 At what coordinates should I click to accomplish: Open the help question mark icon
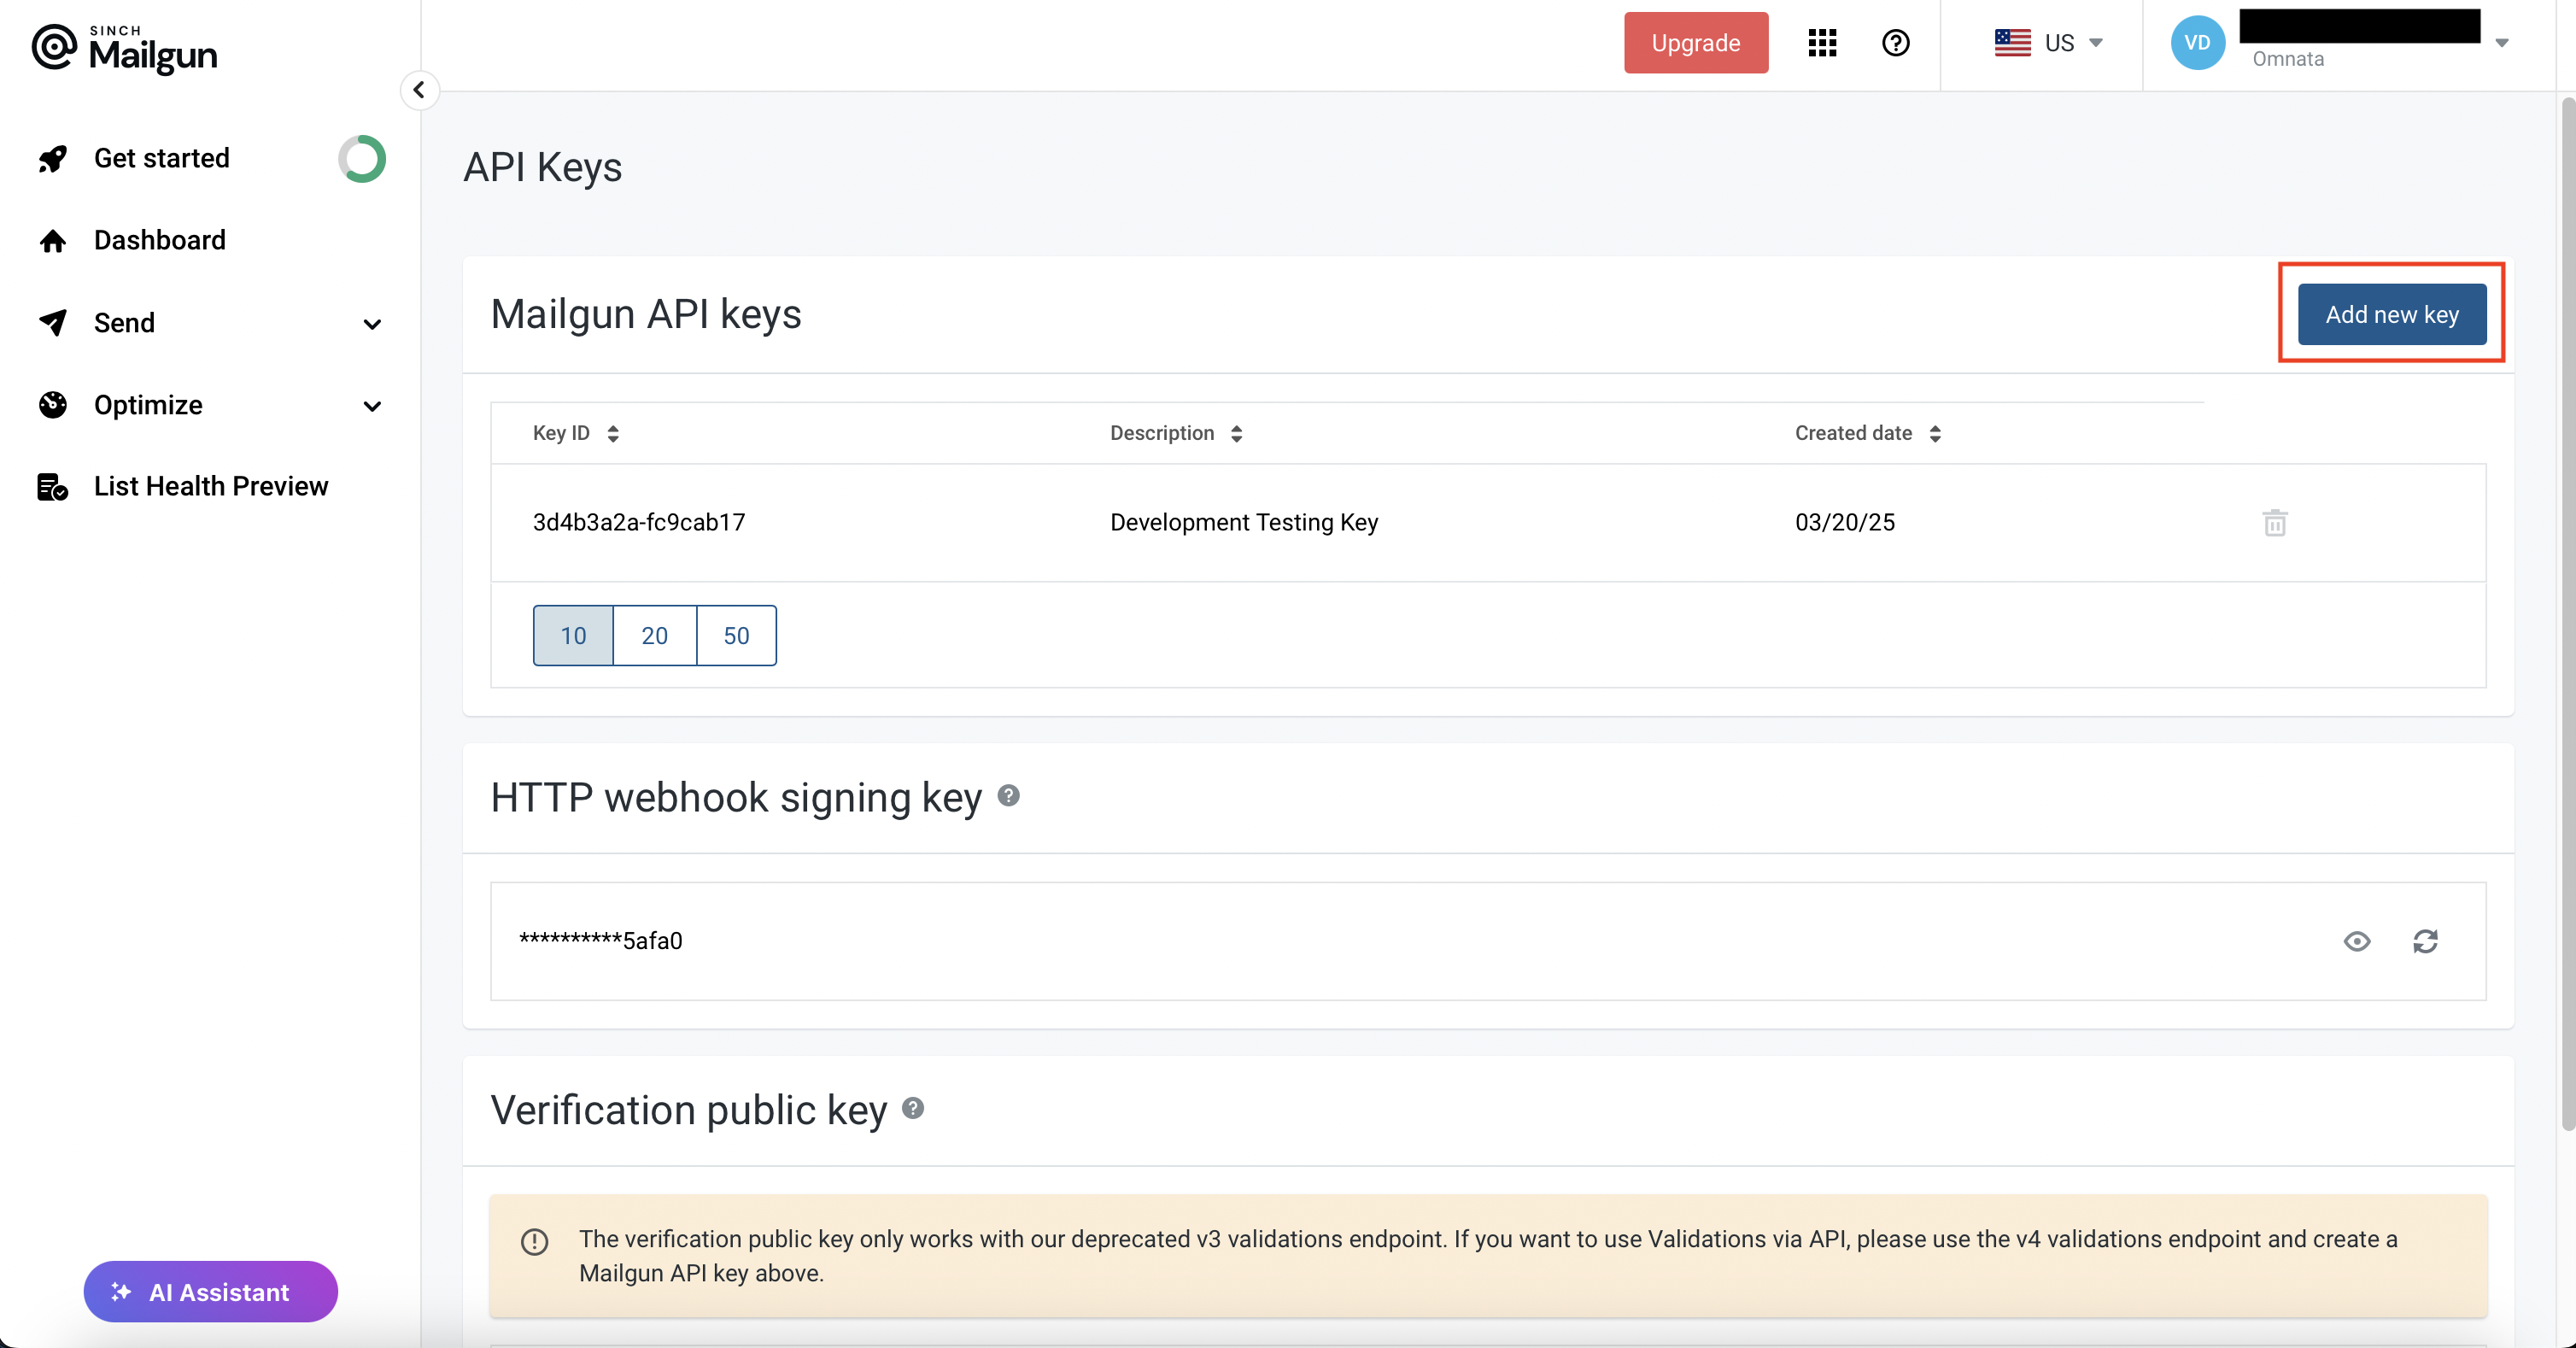[1895, 43]
